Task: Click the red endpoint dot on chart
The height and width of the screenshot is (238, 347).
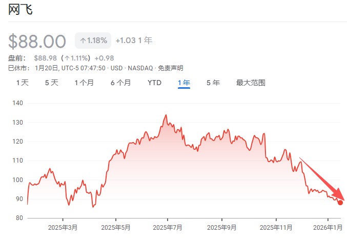Action: 340,203
